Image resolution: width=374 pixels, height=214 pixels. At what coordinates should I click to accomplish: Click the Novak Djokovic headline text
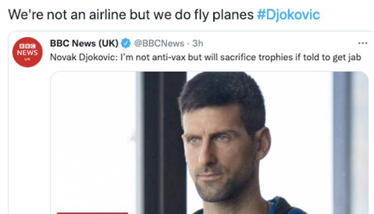[205, 57]
